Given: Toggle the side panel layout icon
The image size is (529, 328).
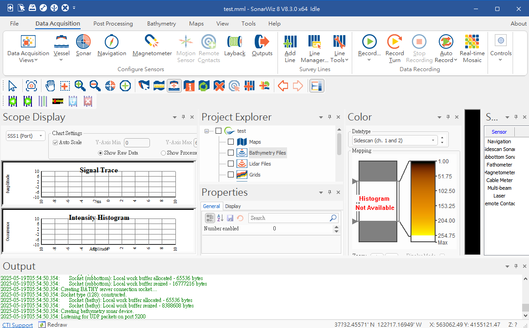Looking at the screenshot, I should (317, 86).
